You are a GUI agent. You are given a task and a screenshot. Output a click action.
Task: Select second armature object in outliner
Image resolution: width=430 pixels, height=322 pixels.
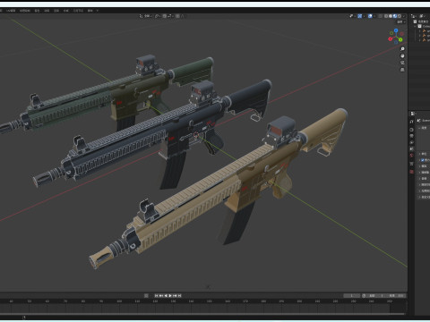[x=425, y=36]
